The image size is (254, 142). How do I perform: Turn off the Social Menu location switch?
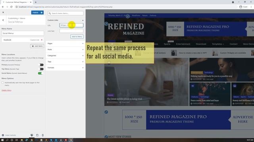40,73
